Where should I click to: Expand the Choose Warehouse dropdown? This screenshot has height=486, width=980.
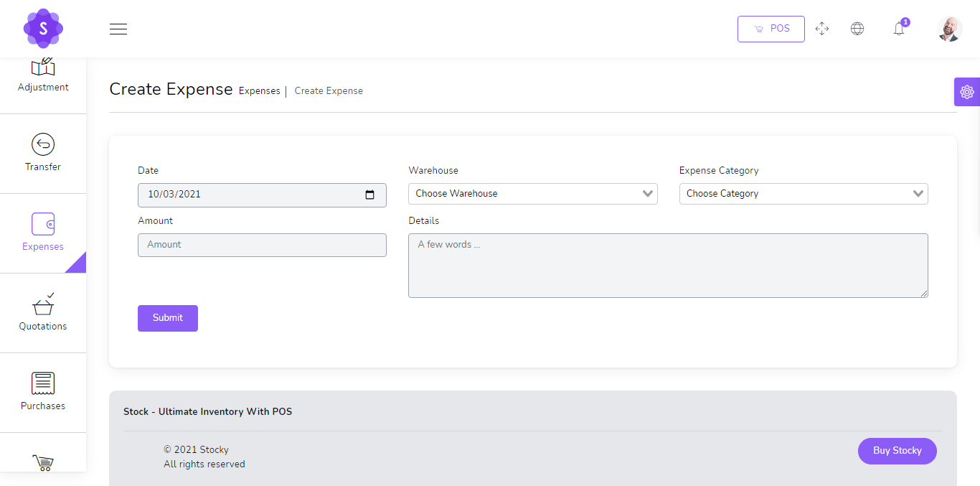(x=532, y=194)
